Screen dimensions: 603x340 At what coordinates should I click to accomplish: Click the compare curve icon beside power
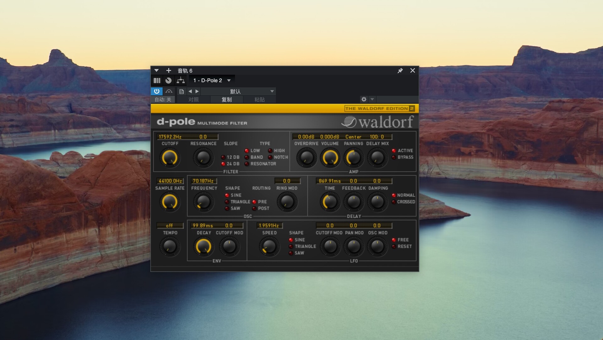coord(169,91)
